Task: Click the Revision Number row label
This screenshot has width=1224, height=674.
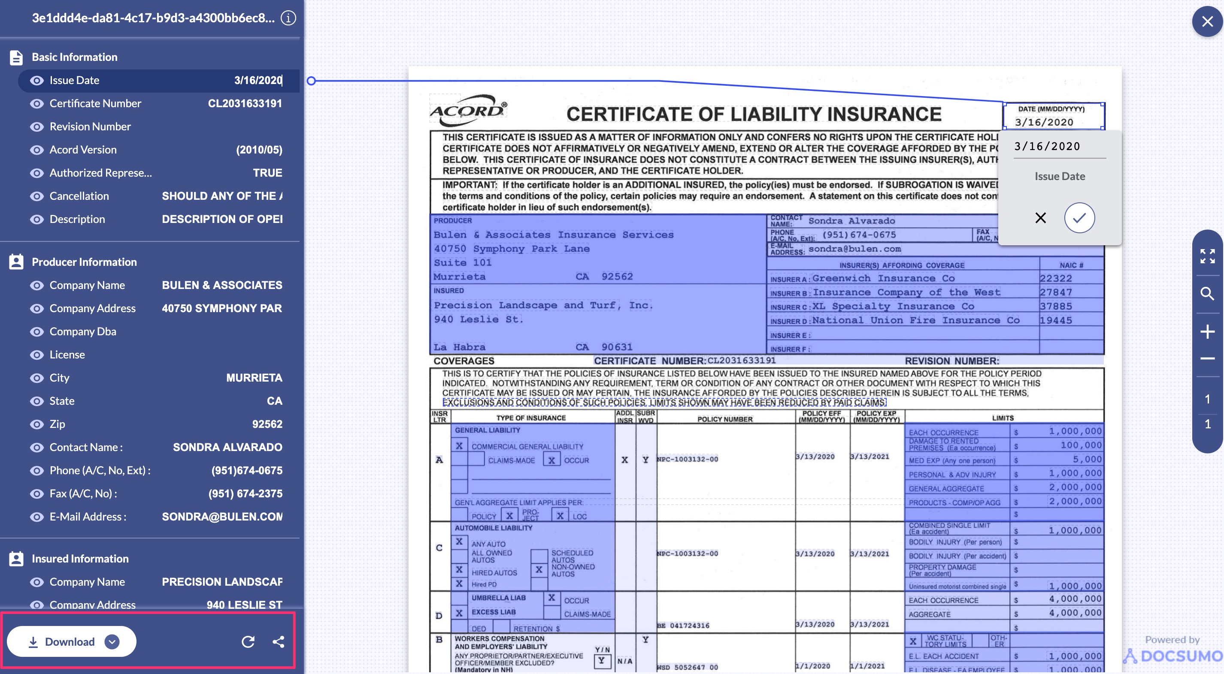Action: [x=90, y=127]
